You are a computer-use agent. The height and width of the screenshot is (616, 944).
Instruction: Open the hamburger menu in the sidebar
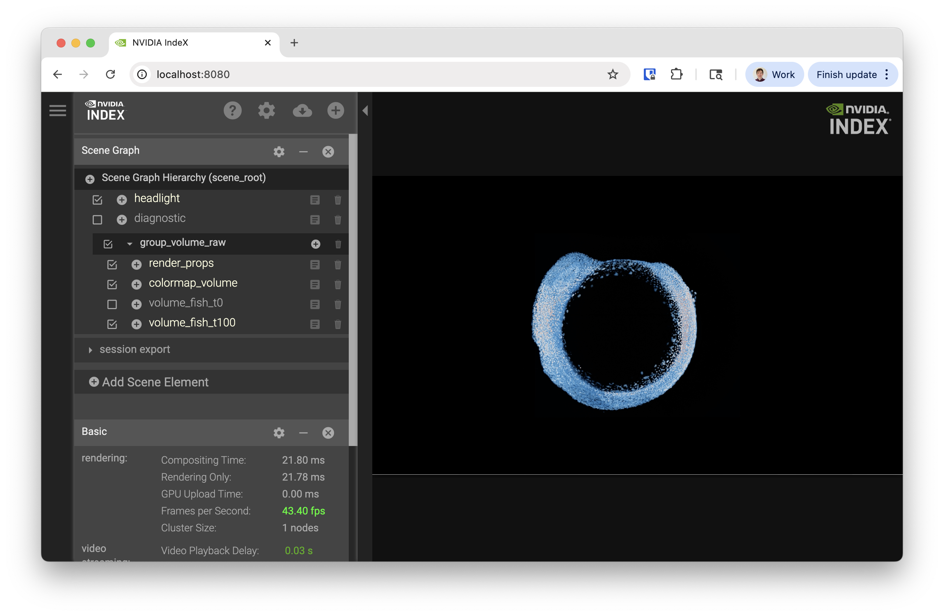coord(57,111)
